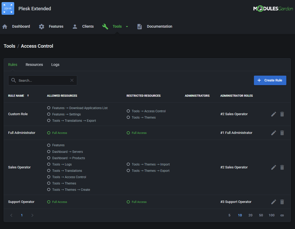Click Full Access under Support Operator allowed
Image resolution: width=295 pixels, height=229 pixels.
[60, 202]
